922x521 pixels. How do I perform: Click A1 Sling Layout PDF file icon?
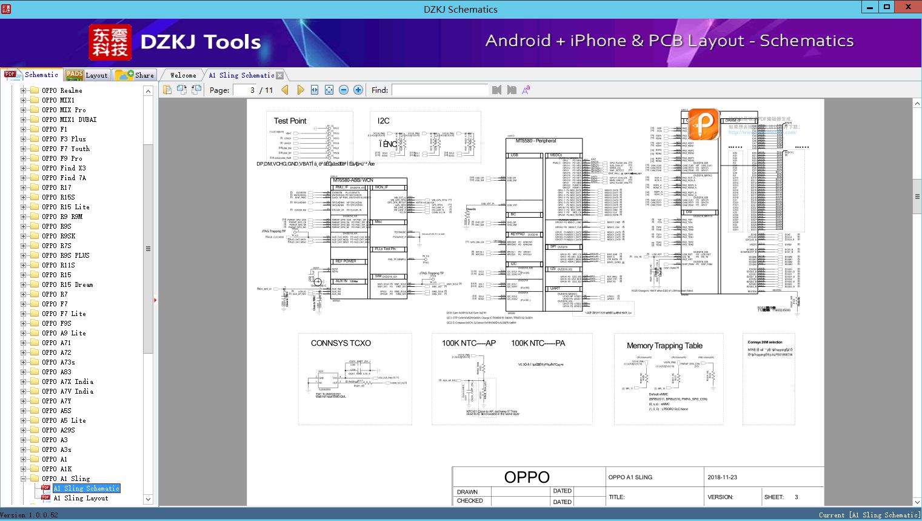pyautogui.click(x=46, y=498)
